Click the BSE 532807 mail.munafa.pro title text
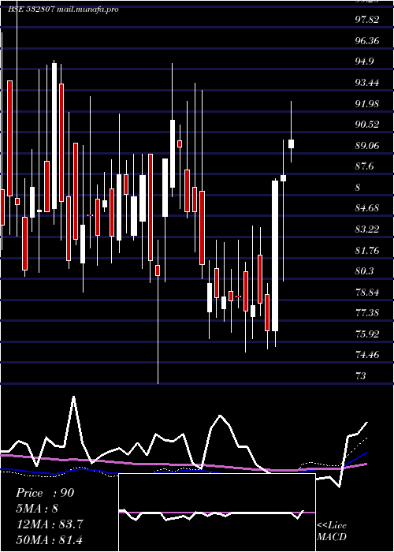394x552 pixels. coord(63,9)
